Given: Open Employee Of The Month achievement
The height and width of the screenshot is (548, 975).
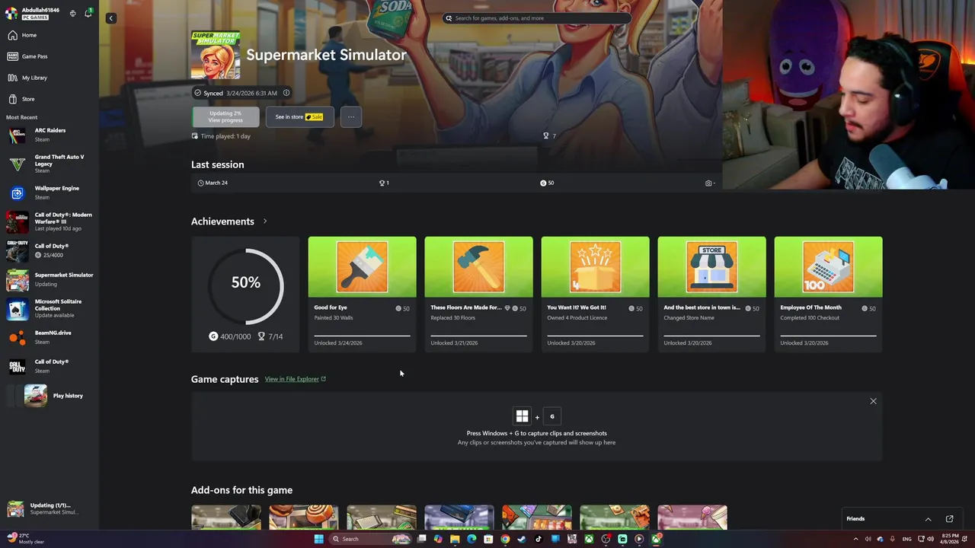Looking at the screenshot, I should tap(828, 294).
